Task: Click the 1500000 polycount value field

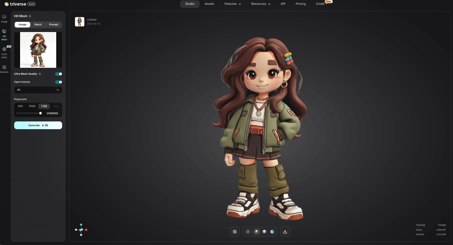Action: pos(52,113)
